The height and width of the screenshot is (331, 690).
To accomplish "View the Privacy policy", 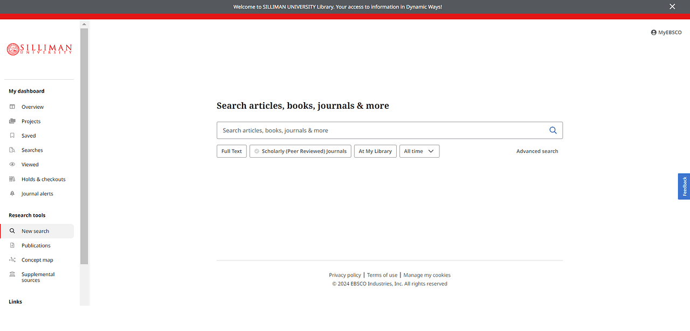I will tap(345, 274).
